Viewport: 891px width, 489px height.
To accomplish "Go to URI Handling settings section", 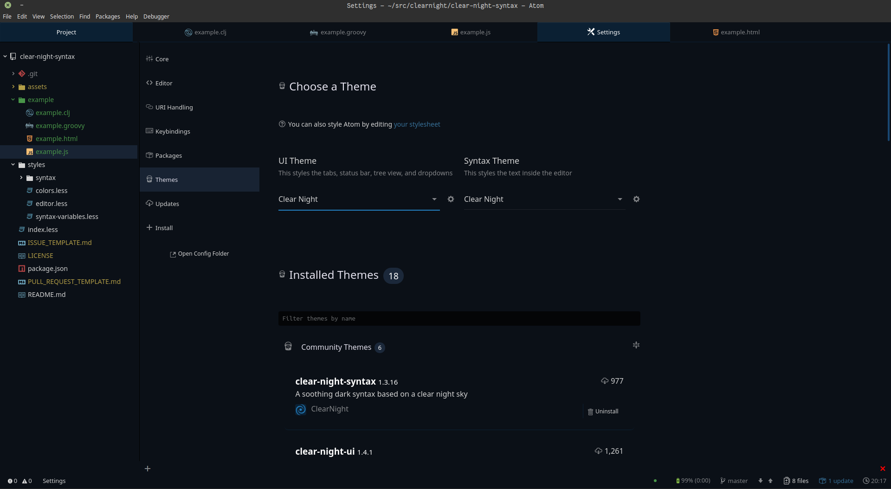I will coord(200,107).
